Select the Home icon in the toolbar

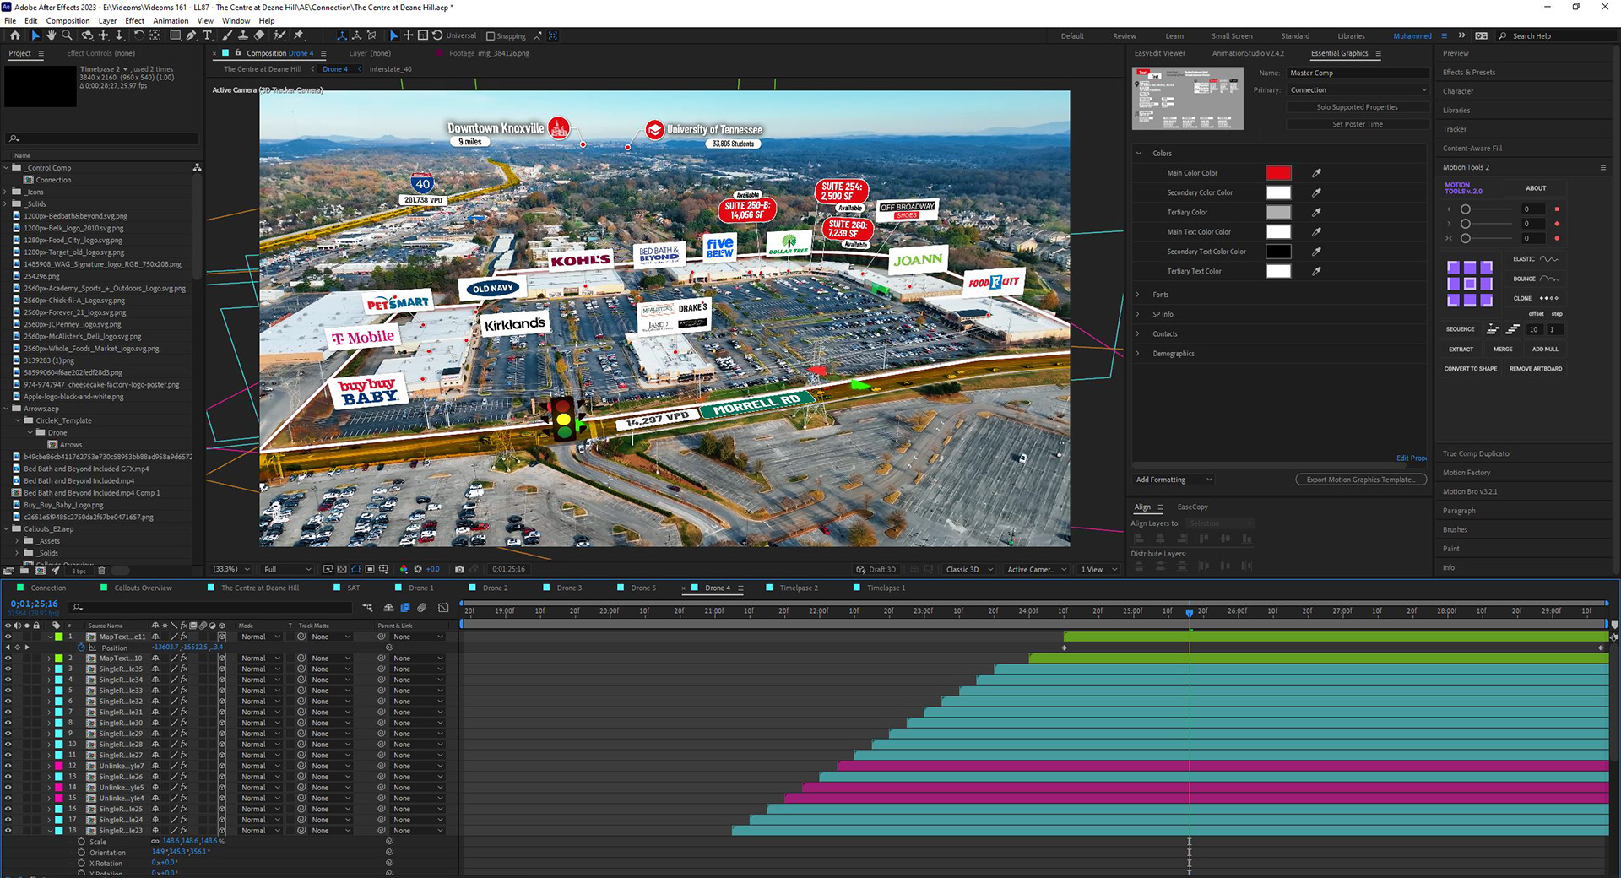click(14, 35)
